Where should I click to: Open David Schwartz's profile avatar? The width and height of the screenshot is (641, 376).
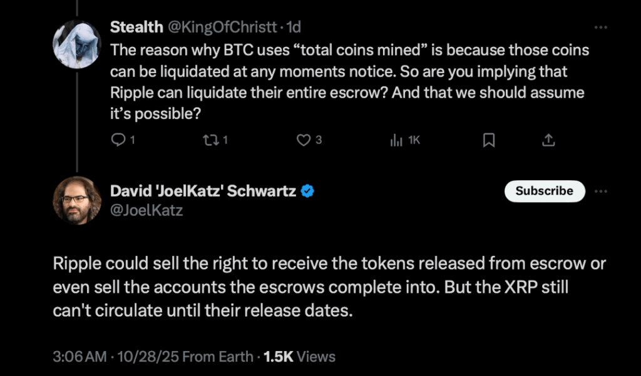[77, 200]
